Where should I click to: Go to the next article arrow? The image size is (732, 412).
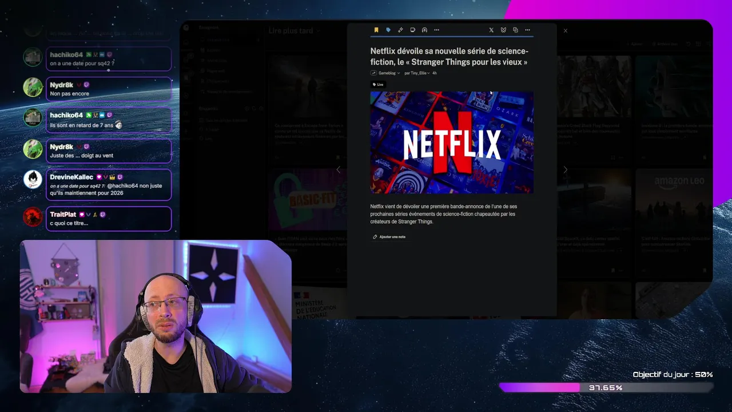565,169
